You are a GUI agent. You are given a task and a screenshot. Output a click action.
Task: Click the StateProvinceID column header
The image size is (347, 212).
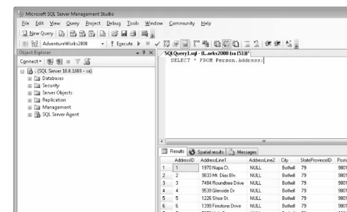pos(316,160)
